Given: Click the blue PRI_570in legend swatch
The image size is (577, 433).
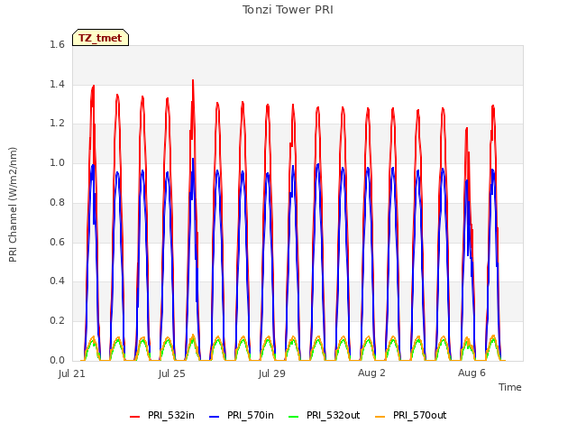Looking at the screenshot, I should [215, 416].
